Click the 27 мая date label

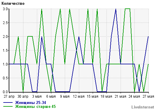(x=148, y=96)
